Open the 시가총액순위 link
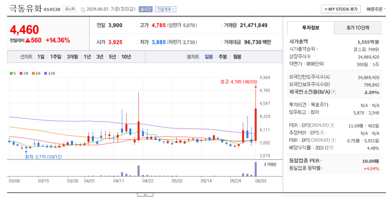The height and width of the screenshot is (197, 386). [x=304, y=49]
